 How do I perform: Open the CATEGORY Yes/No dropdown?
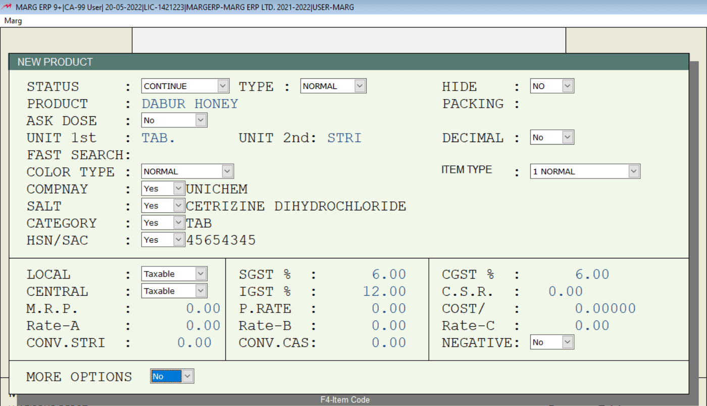point(163,223)
